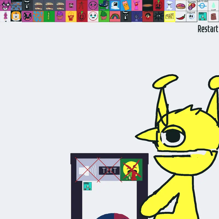219x219 pixels.
Task: Pick the crying white face icon
Action: [93, 16]
